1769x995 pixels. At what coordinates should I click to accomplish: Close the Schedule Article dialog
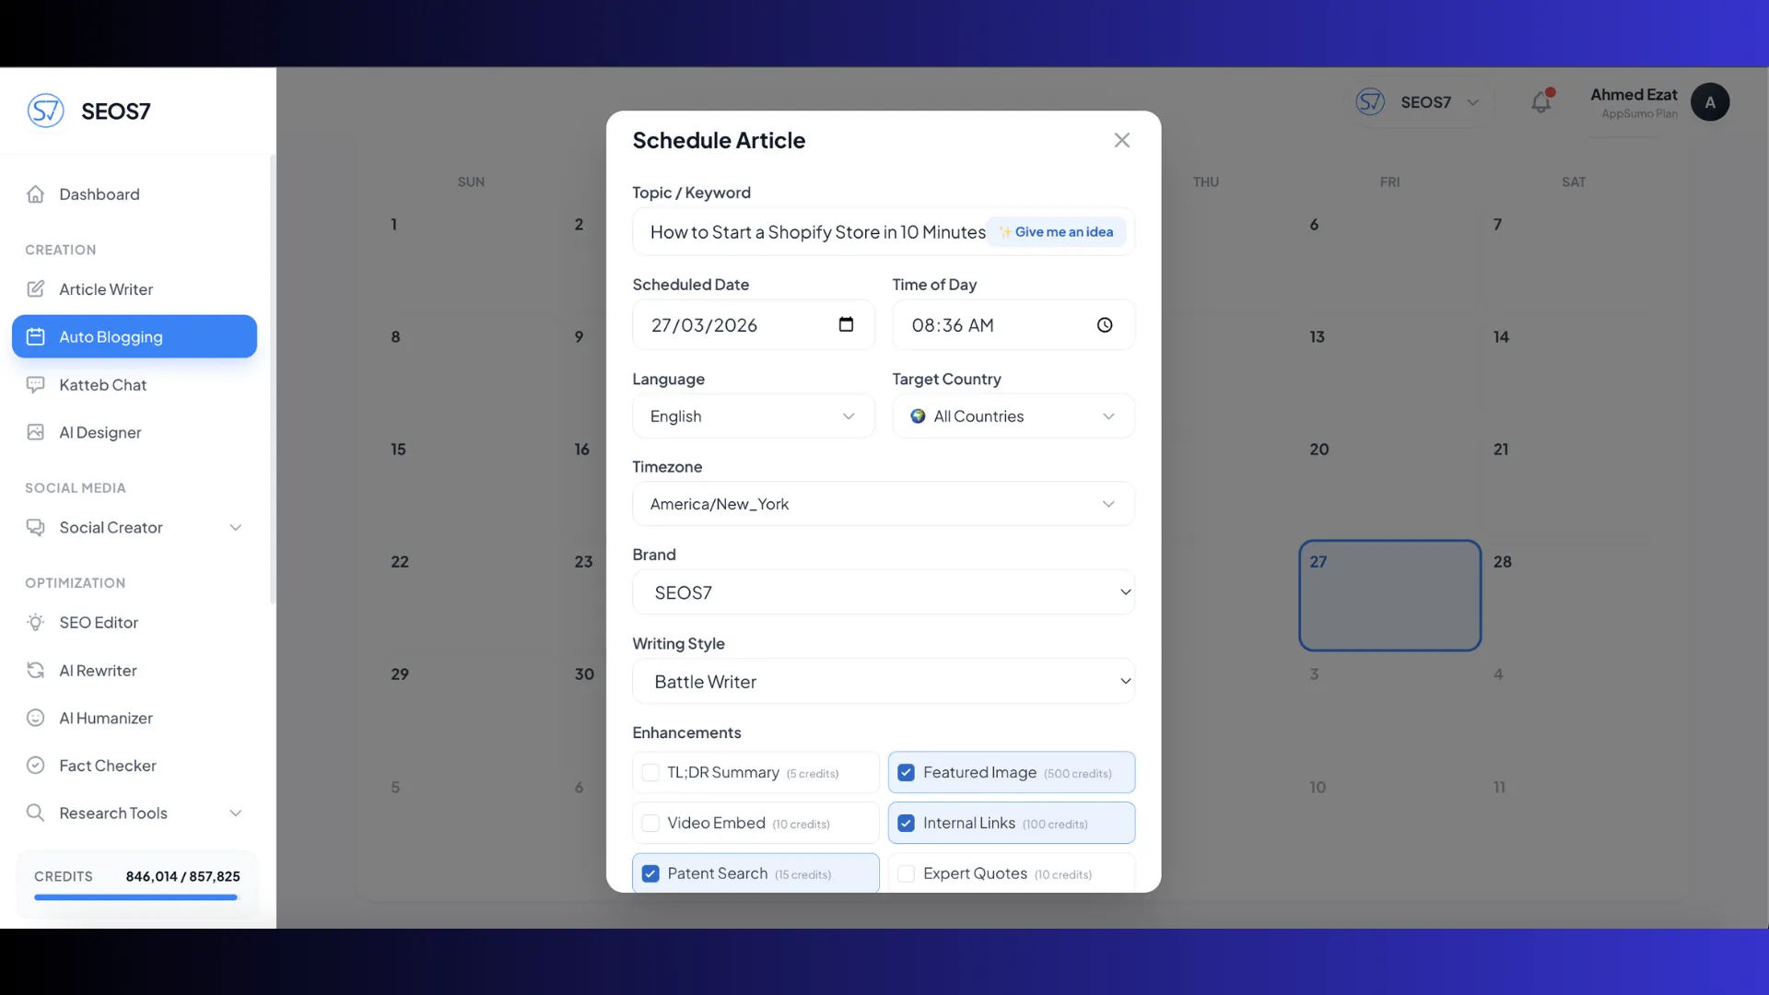click(1121, 140)
